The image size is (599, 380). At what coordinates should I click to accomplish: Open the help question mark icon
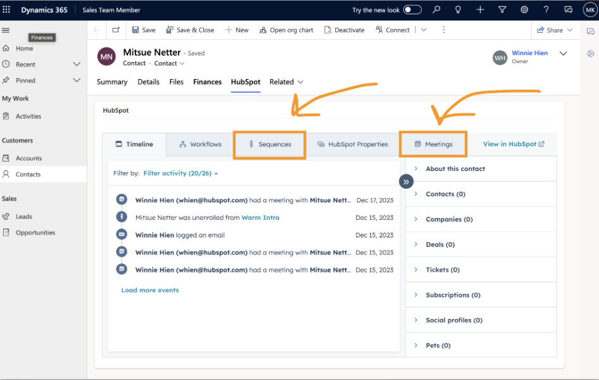546,9
